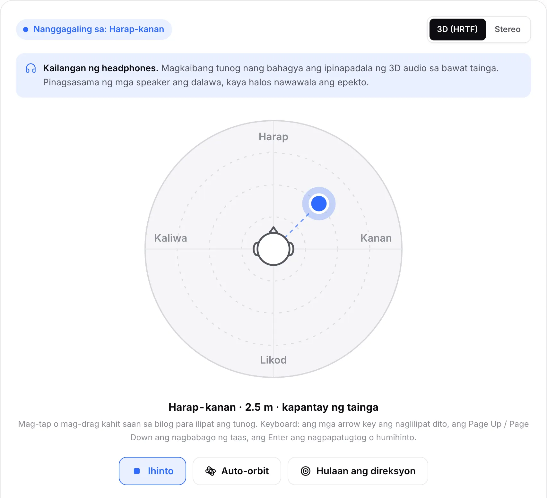Select the 3D (HRTF) audio mode
This screenshot has width=547, height=498.
457,30
